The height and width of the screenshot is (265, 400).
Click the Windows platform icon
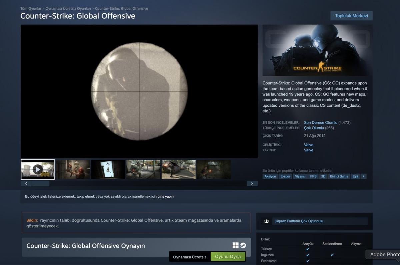click(x=235, y=245)
